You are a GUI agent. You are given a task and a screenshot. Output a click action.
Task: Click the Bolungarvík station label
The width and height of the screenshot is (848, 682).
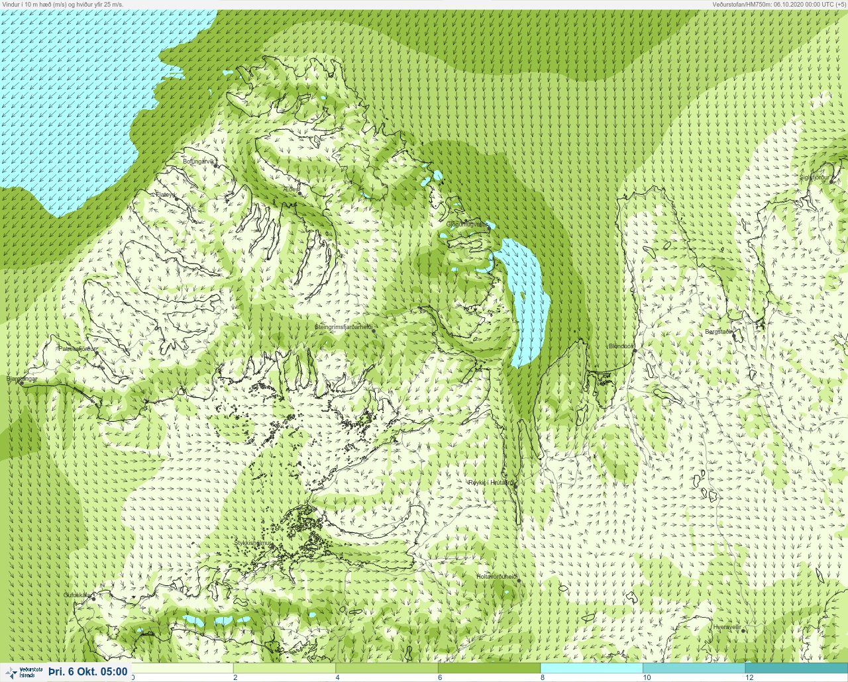pos(199,161)
